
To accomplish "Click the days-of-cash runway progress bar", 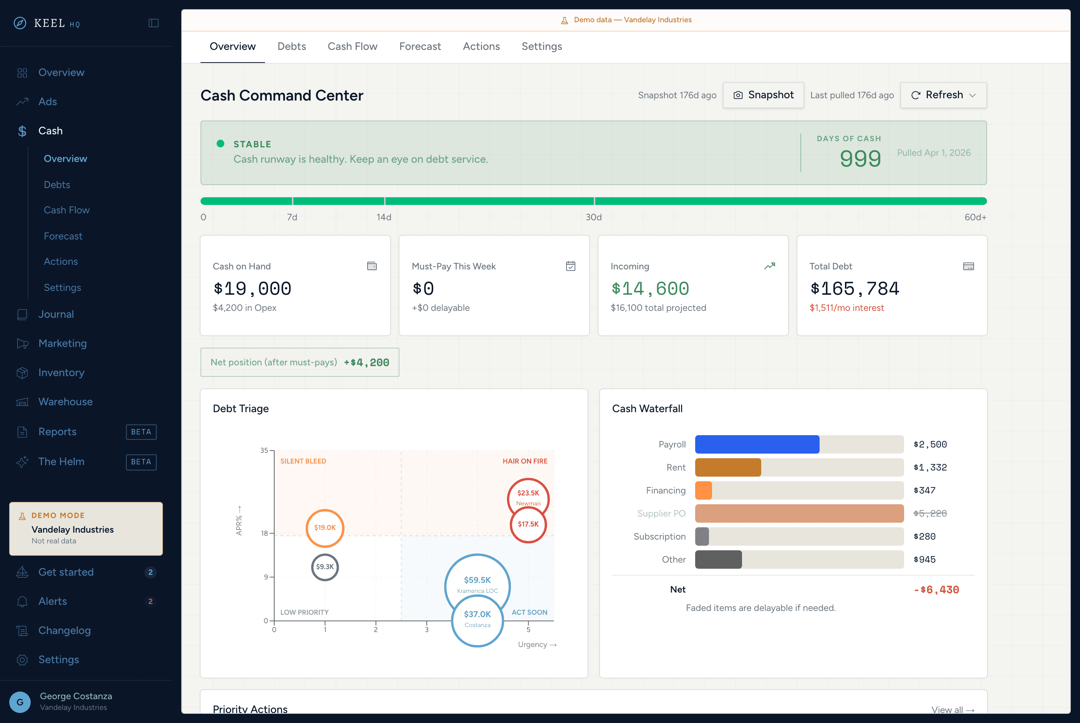I will click(x=593, y=201).
